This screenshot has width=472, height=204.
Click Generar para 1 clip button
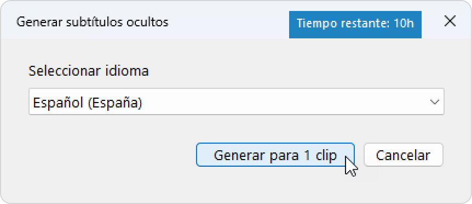[x=275, y=155]
